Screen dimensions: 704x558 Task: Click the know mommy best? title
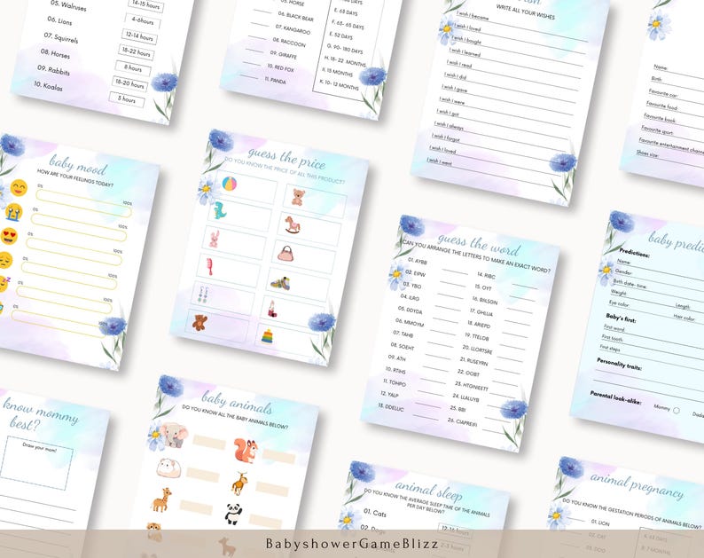39,415
